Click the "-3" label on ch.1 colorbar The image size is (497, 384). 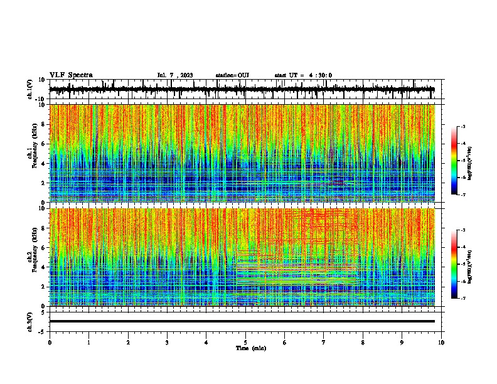(x=462, y=126)
